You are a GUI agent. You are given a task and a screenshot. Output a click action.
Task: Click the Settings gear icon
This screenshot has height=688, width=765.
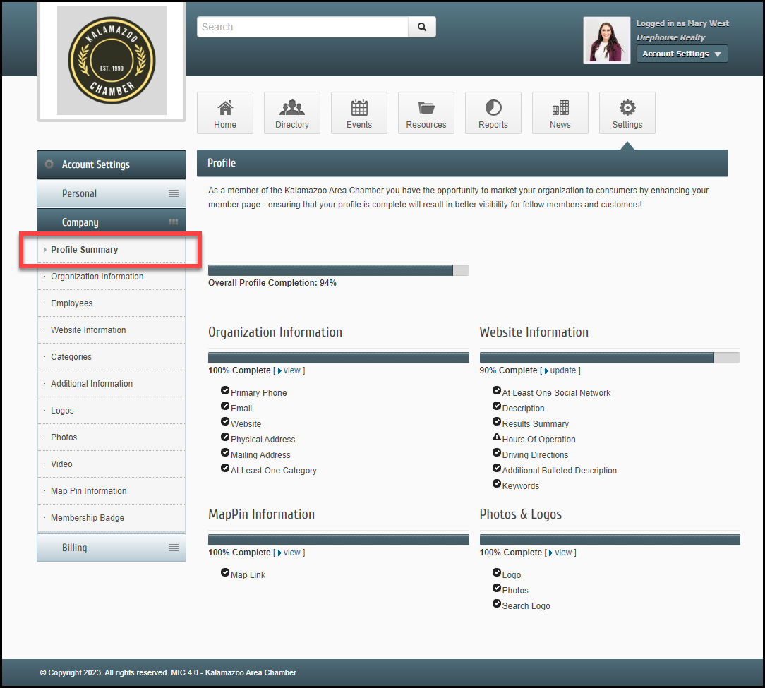pyautogui.click(x=627, y=108)
